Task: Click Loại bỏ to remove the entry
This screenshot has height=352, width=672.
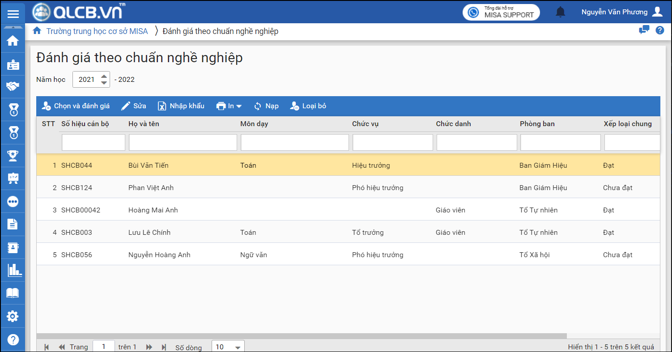Action: pos(308,106)
